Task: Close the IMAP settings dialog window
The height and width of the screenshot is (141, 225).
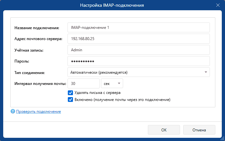Action: [x=218, y=5]
